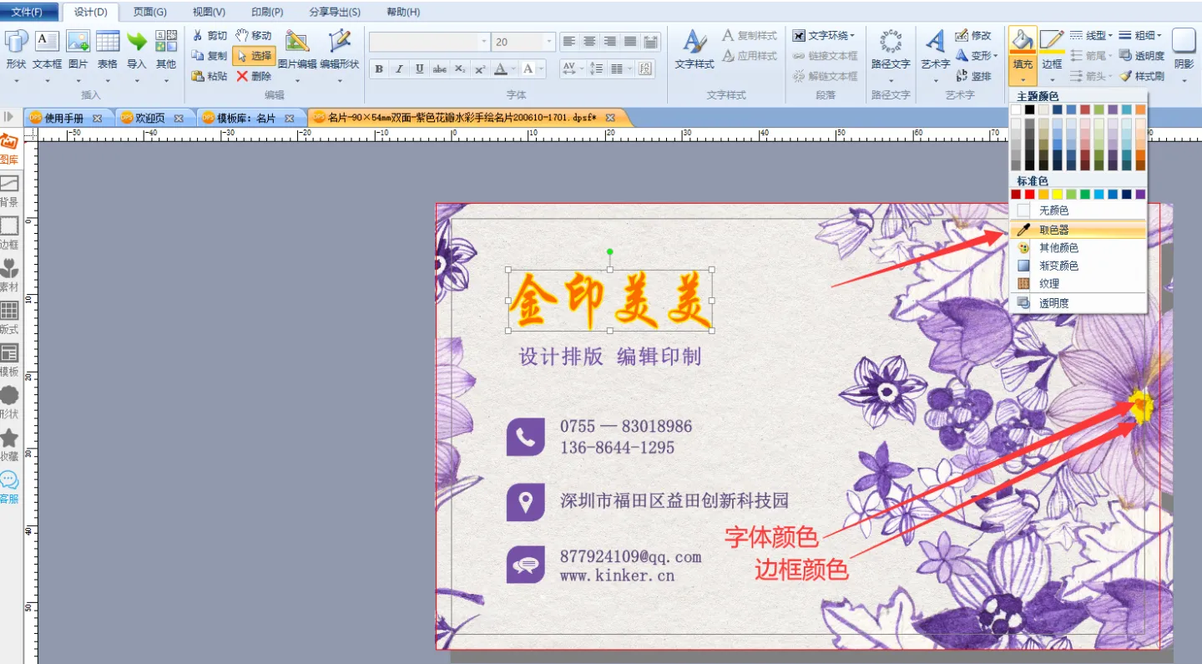Click the 删除 delete button
Screen dimensions: 1202x664
(254, 76)
